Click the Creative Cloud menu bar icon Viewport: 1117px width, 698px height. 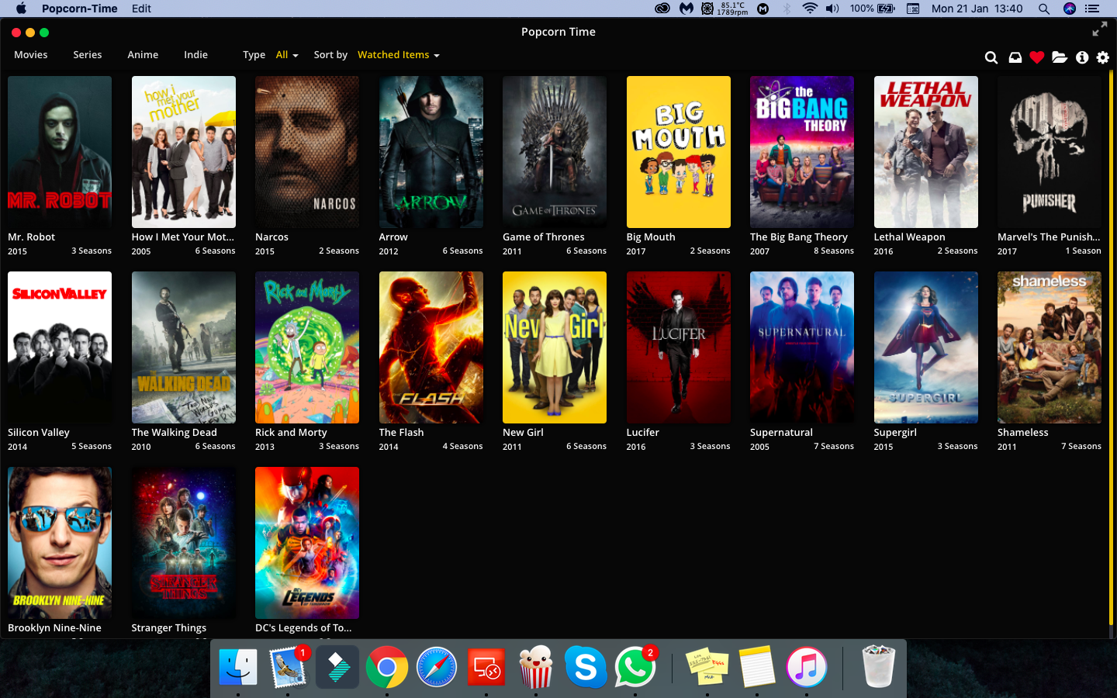click(662, 9)
